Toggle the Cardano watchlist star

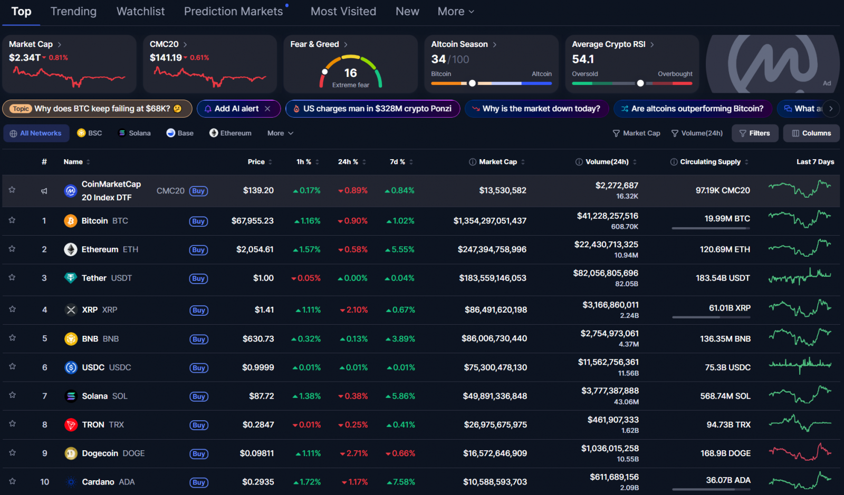coord(12,481)
